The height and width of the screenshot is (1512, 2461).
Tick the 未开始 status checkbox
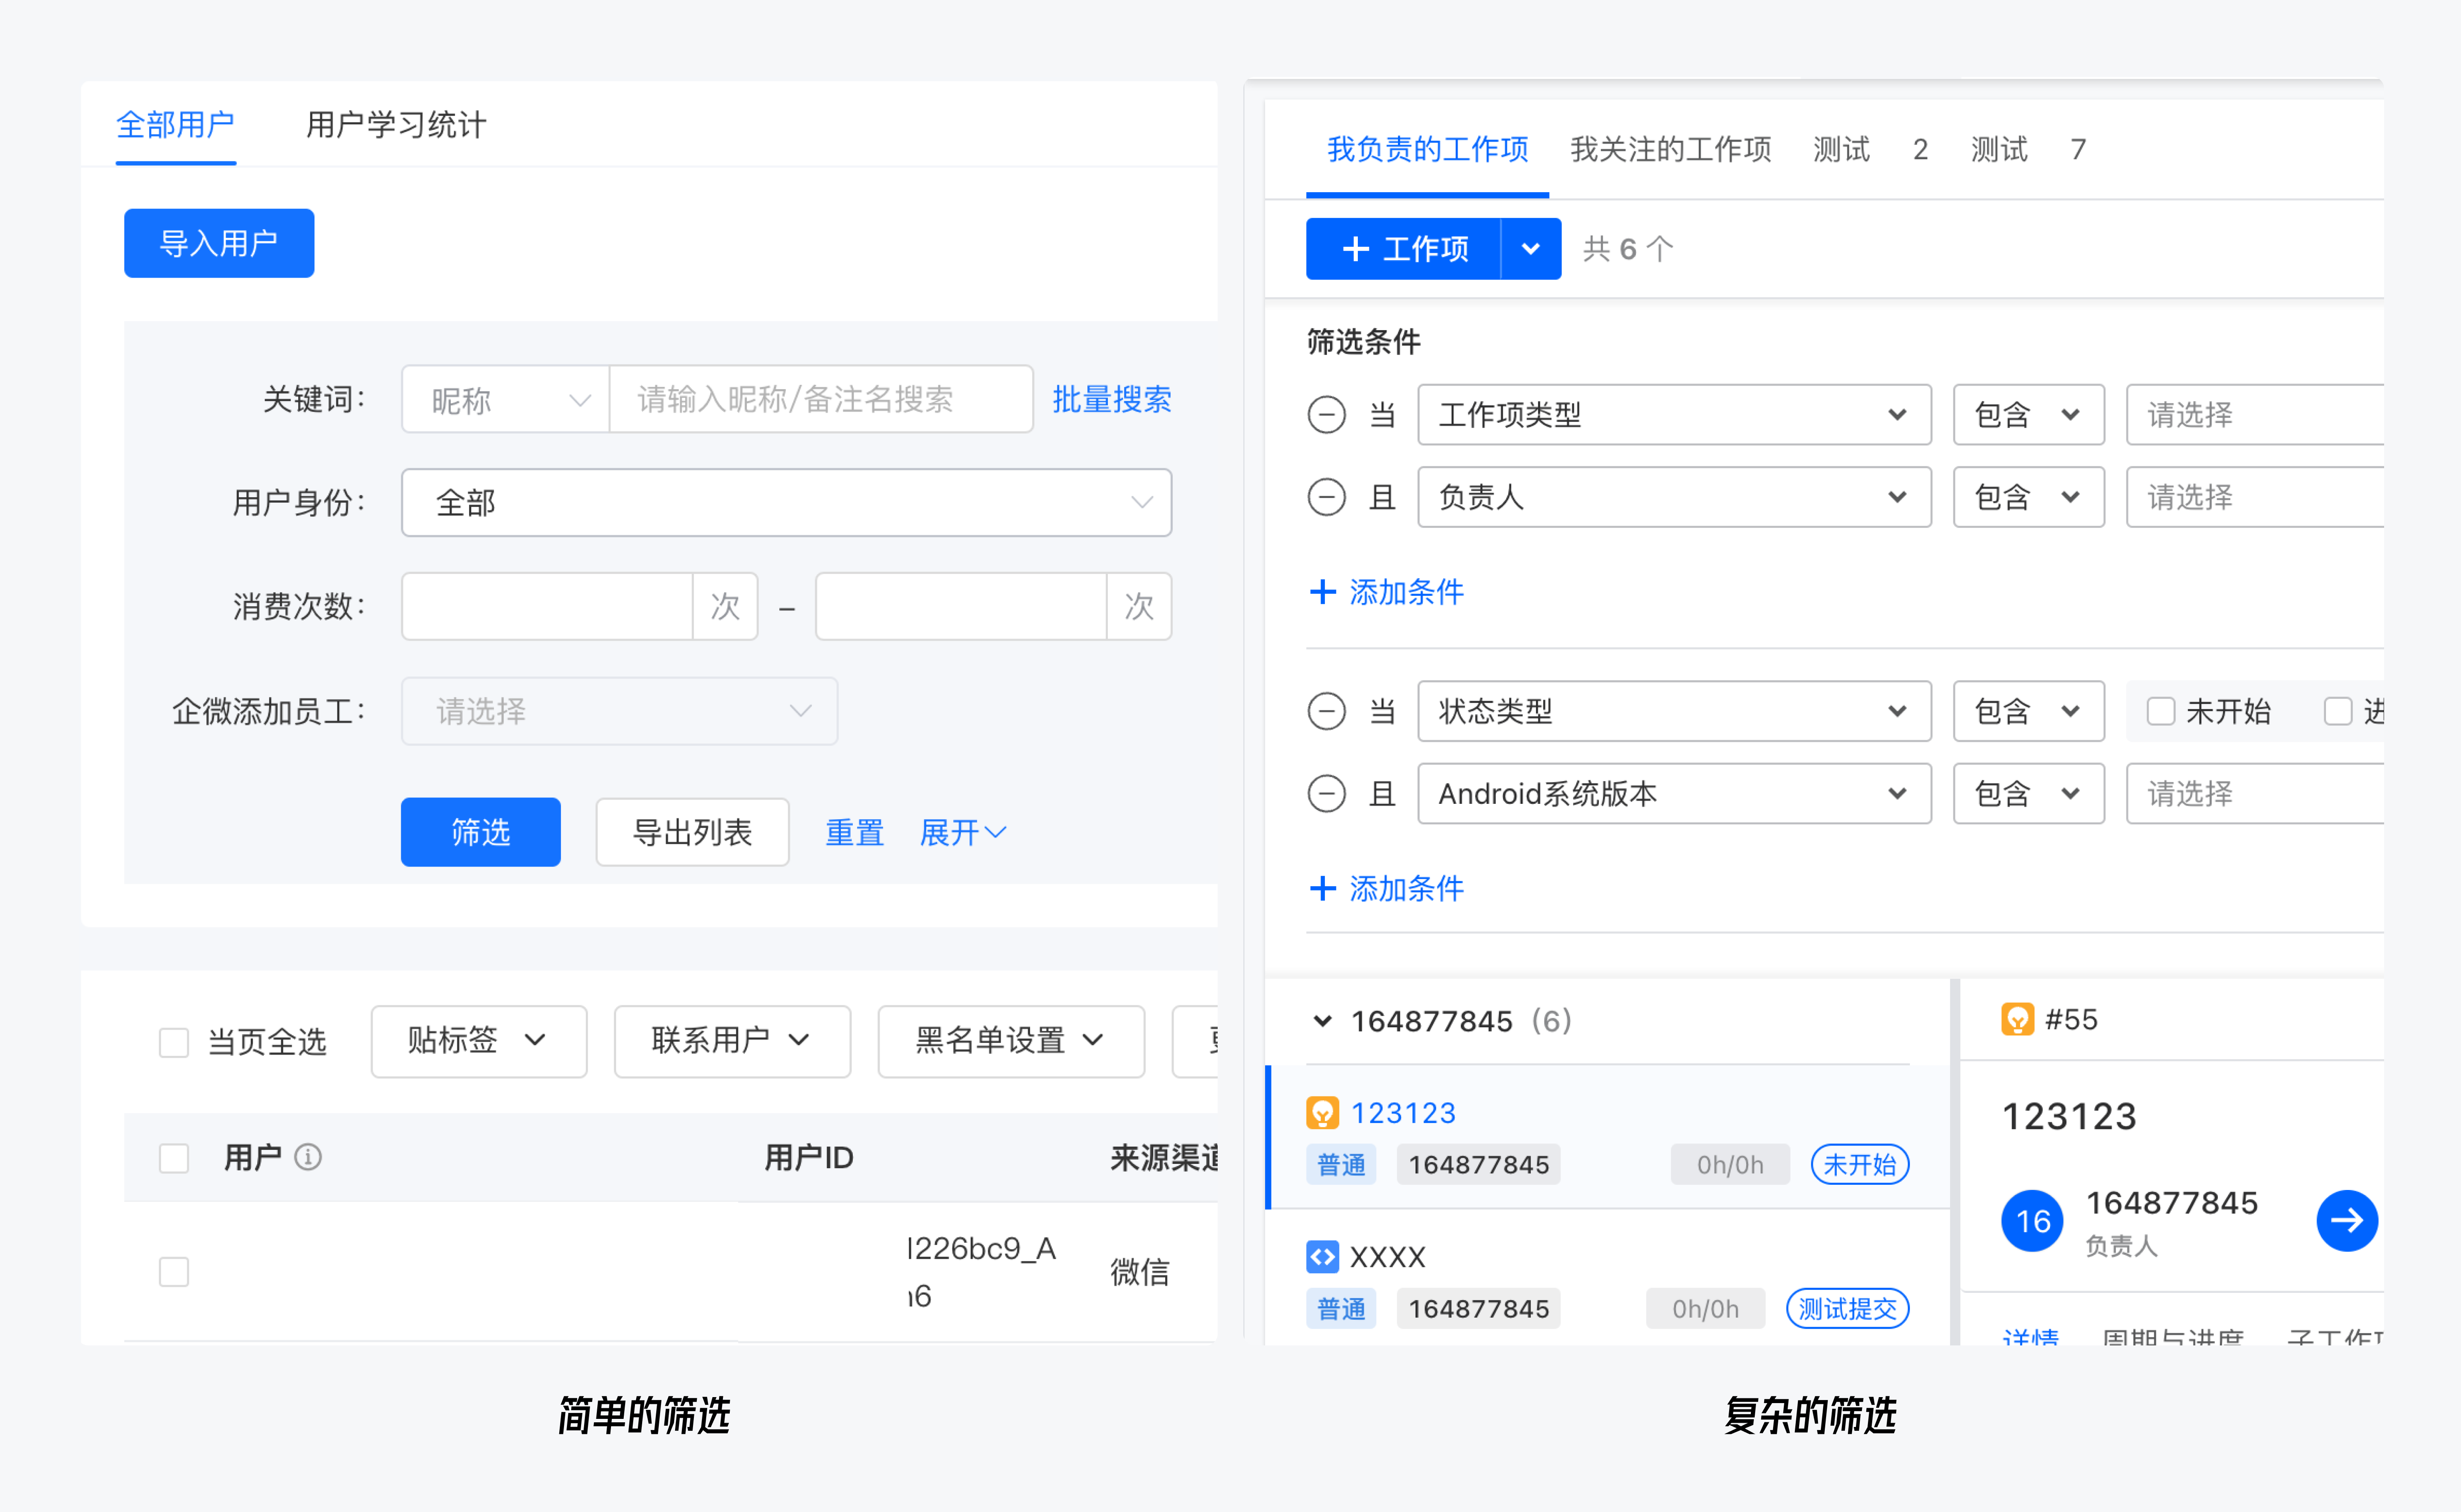coord(2160,711)
